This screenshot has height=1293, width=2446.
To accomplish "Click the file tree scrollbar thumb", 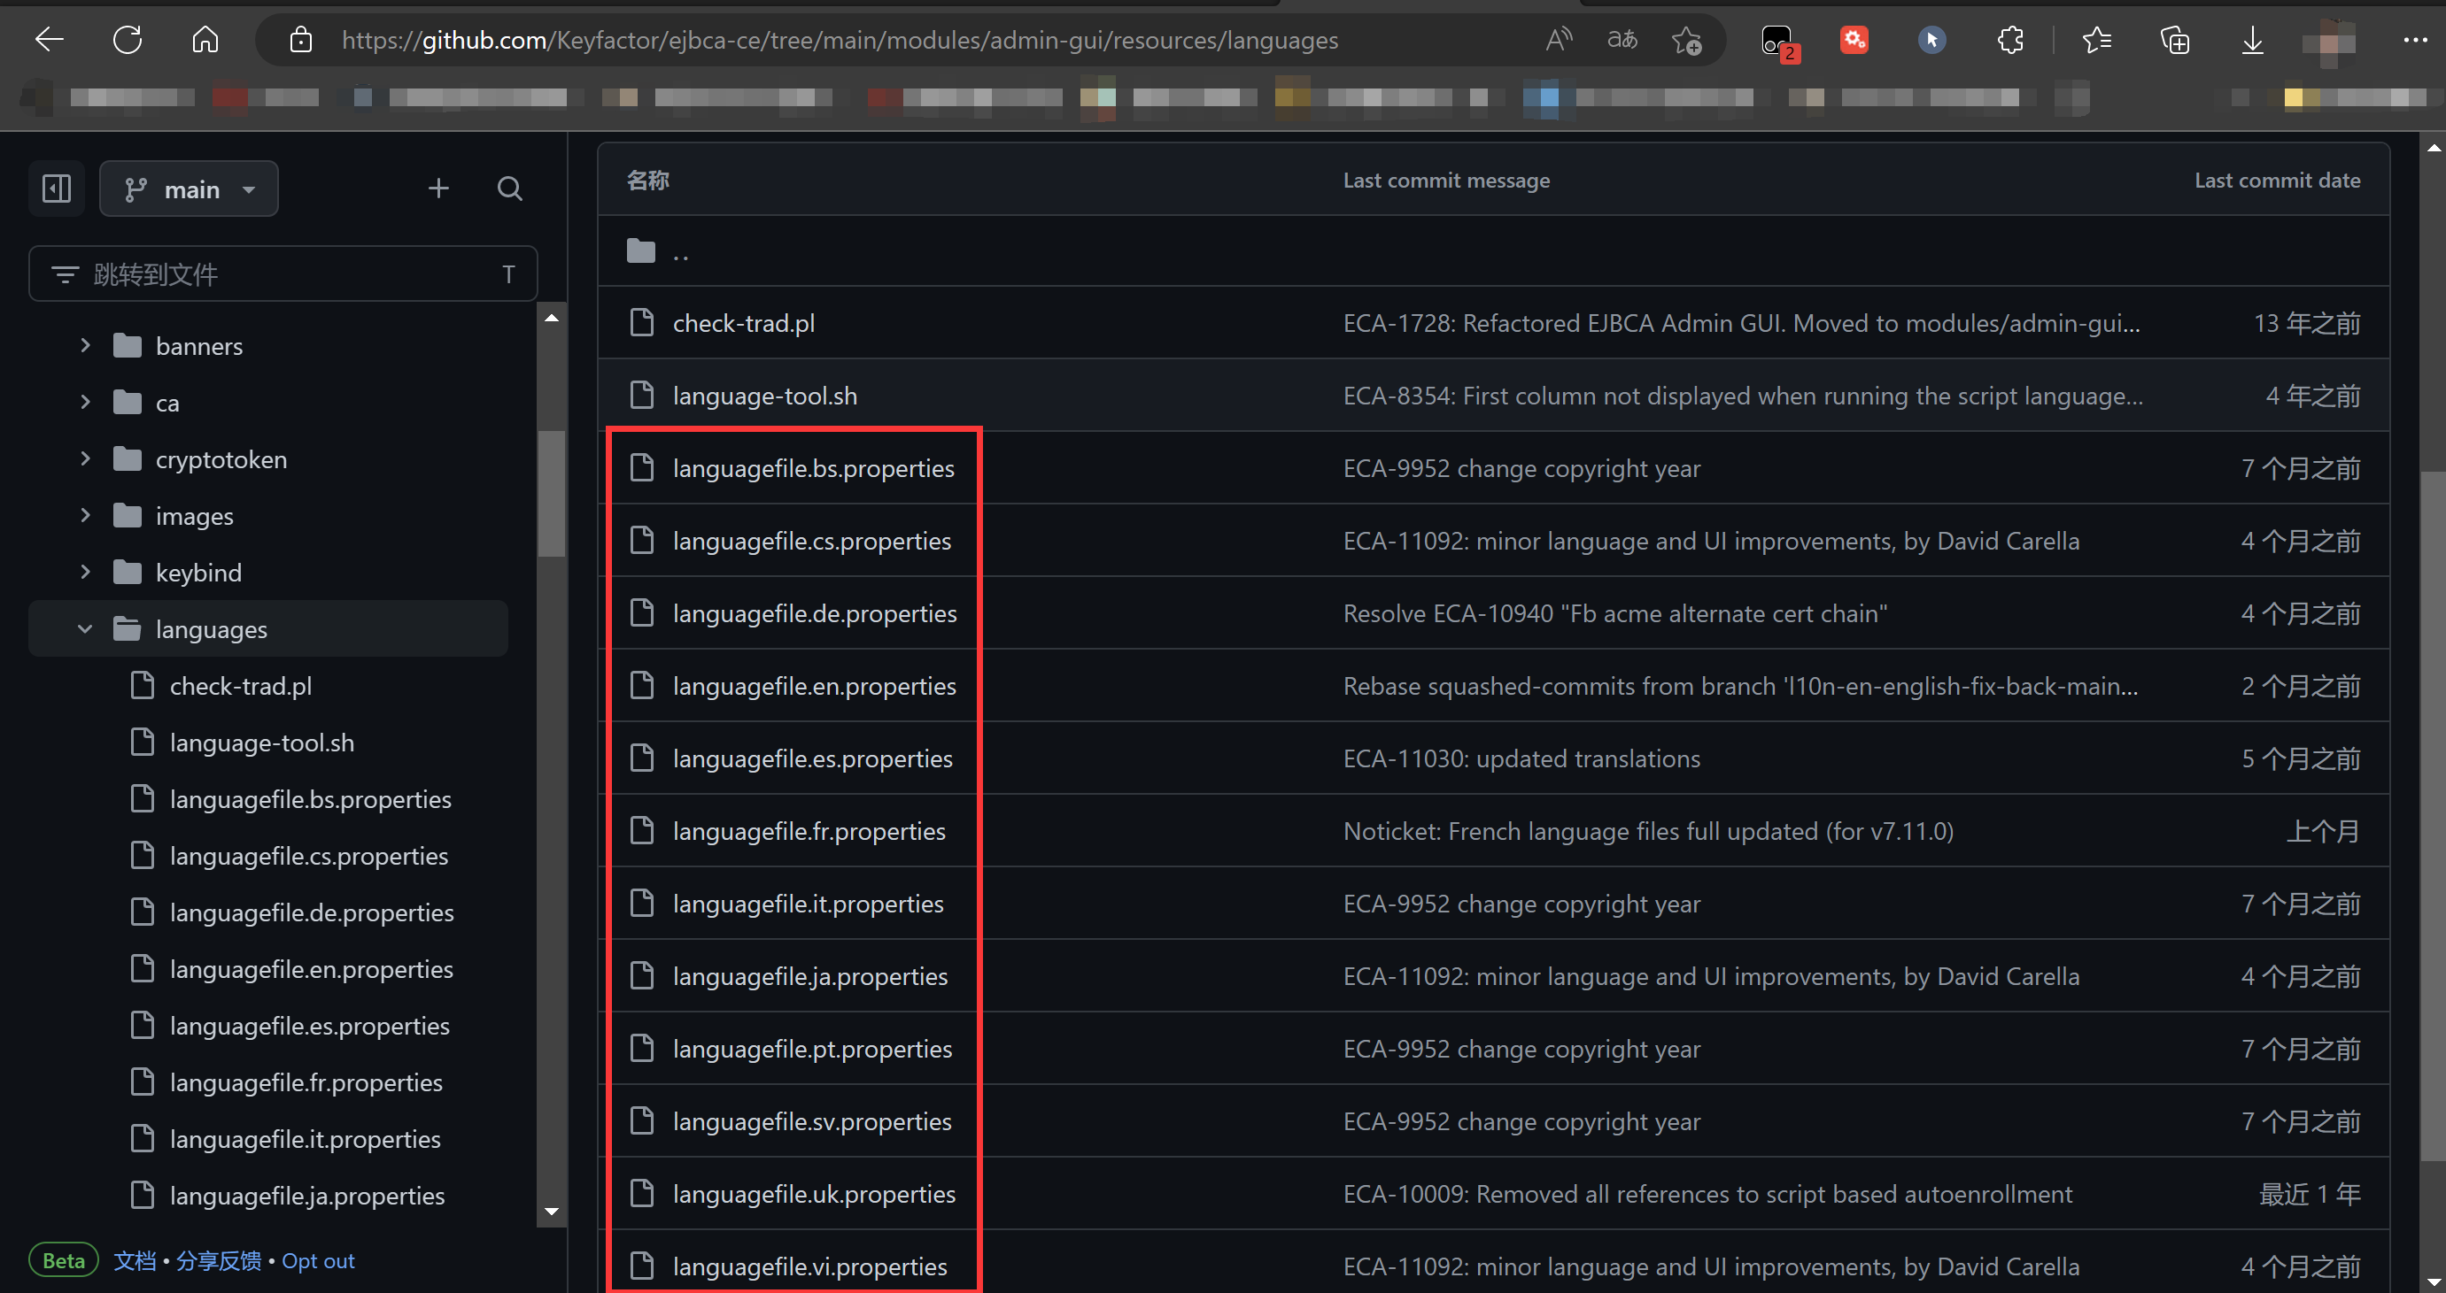I will [552, 493].
